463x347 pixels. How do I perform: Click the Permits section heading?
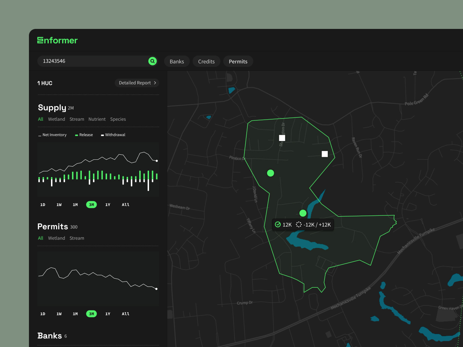[53, 227]
